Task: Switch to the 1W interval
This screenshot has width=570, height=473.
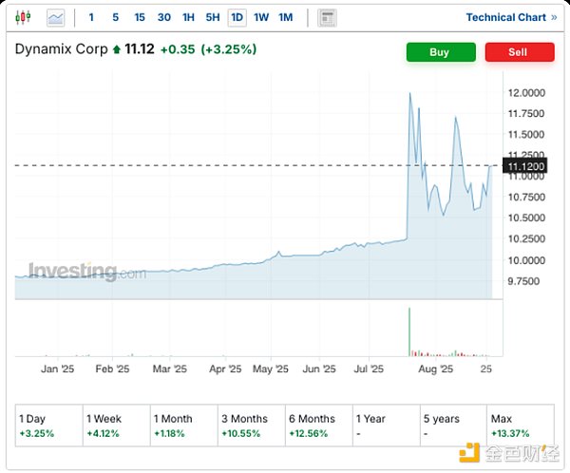Action: (x=261, y=17)
